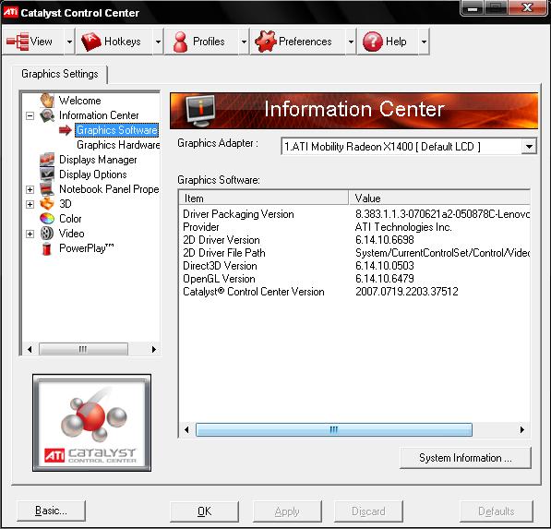
Task: Minimize the Catalyst Control Center window
Action: tap(473, 7)
